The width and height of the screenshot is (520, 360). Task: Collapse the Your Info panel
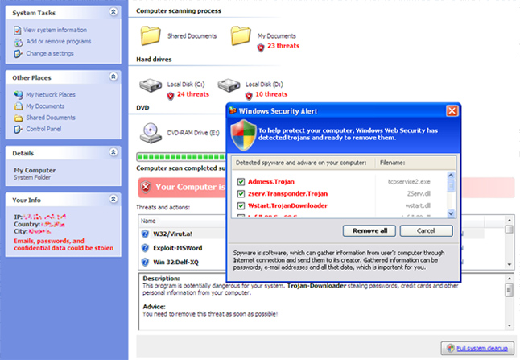click(113, 199)
